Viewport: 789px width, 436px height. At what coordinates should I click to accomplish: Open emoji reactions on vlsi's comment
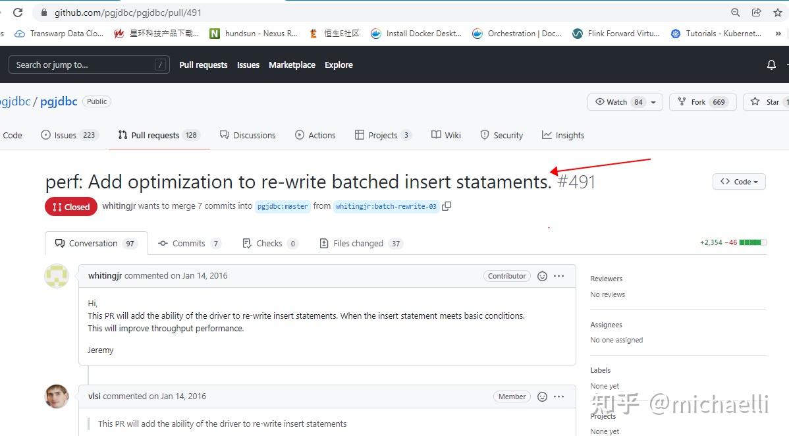(542, 396)
